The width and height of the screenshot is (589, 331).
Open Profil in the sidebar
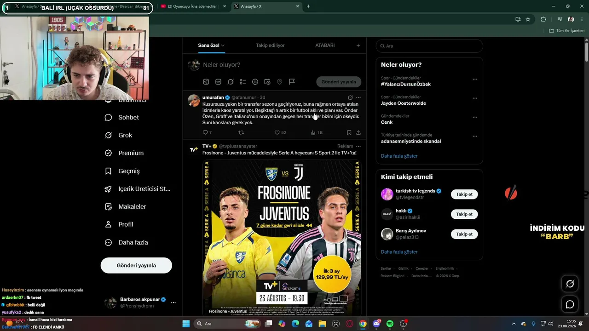coord(119,224)
